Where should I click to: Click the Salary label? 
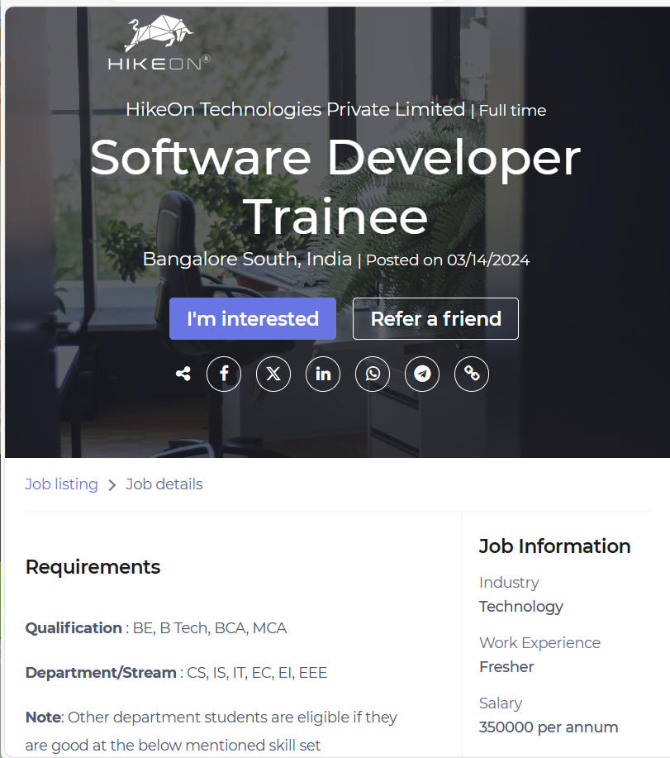tap(501, 703)
